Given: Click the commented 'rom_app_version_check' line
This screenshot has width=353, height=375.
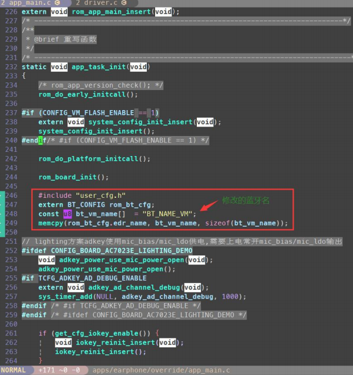Looking at the screenshot, I should 100,85.
